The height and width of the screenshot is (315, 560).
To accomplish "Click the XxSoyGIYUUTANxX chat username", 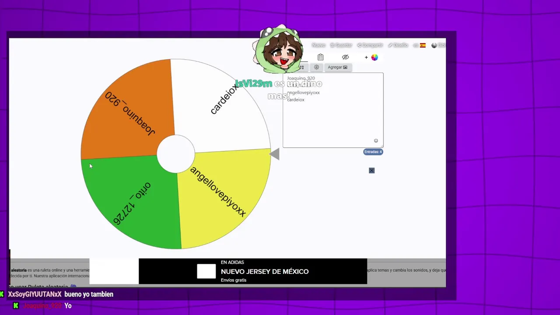I will tap(35, 294).
